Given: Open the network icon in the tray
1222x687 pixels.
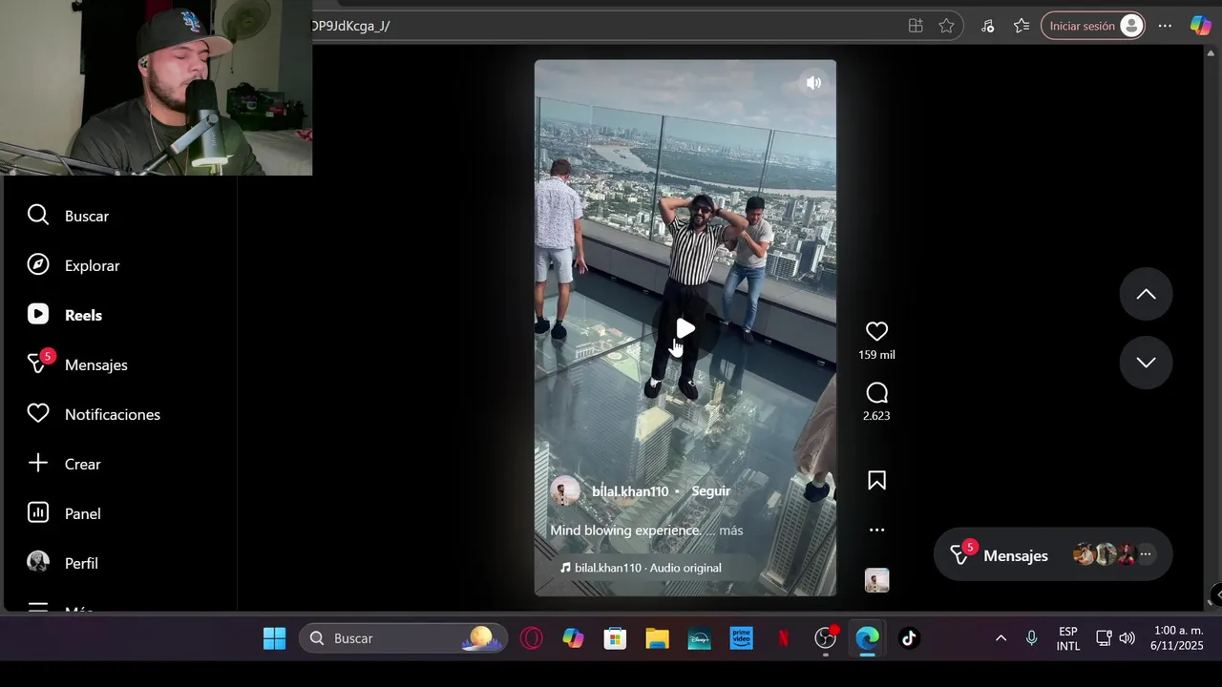Looking at the screenshot, I should click(x=1104, y=638).
